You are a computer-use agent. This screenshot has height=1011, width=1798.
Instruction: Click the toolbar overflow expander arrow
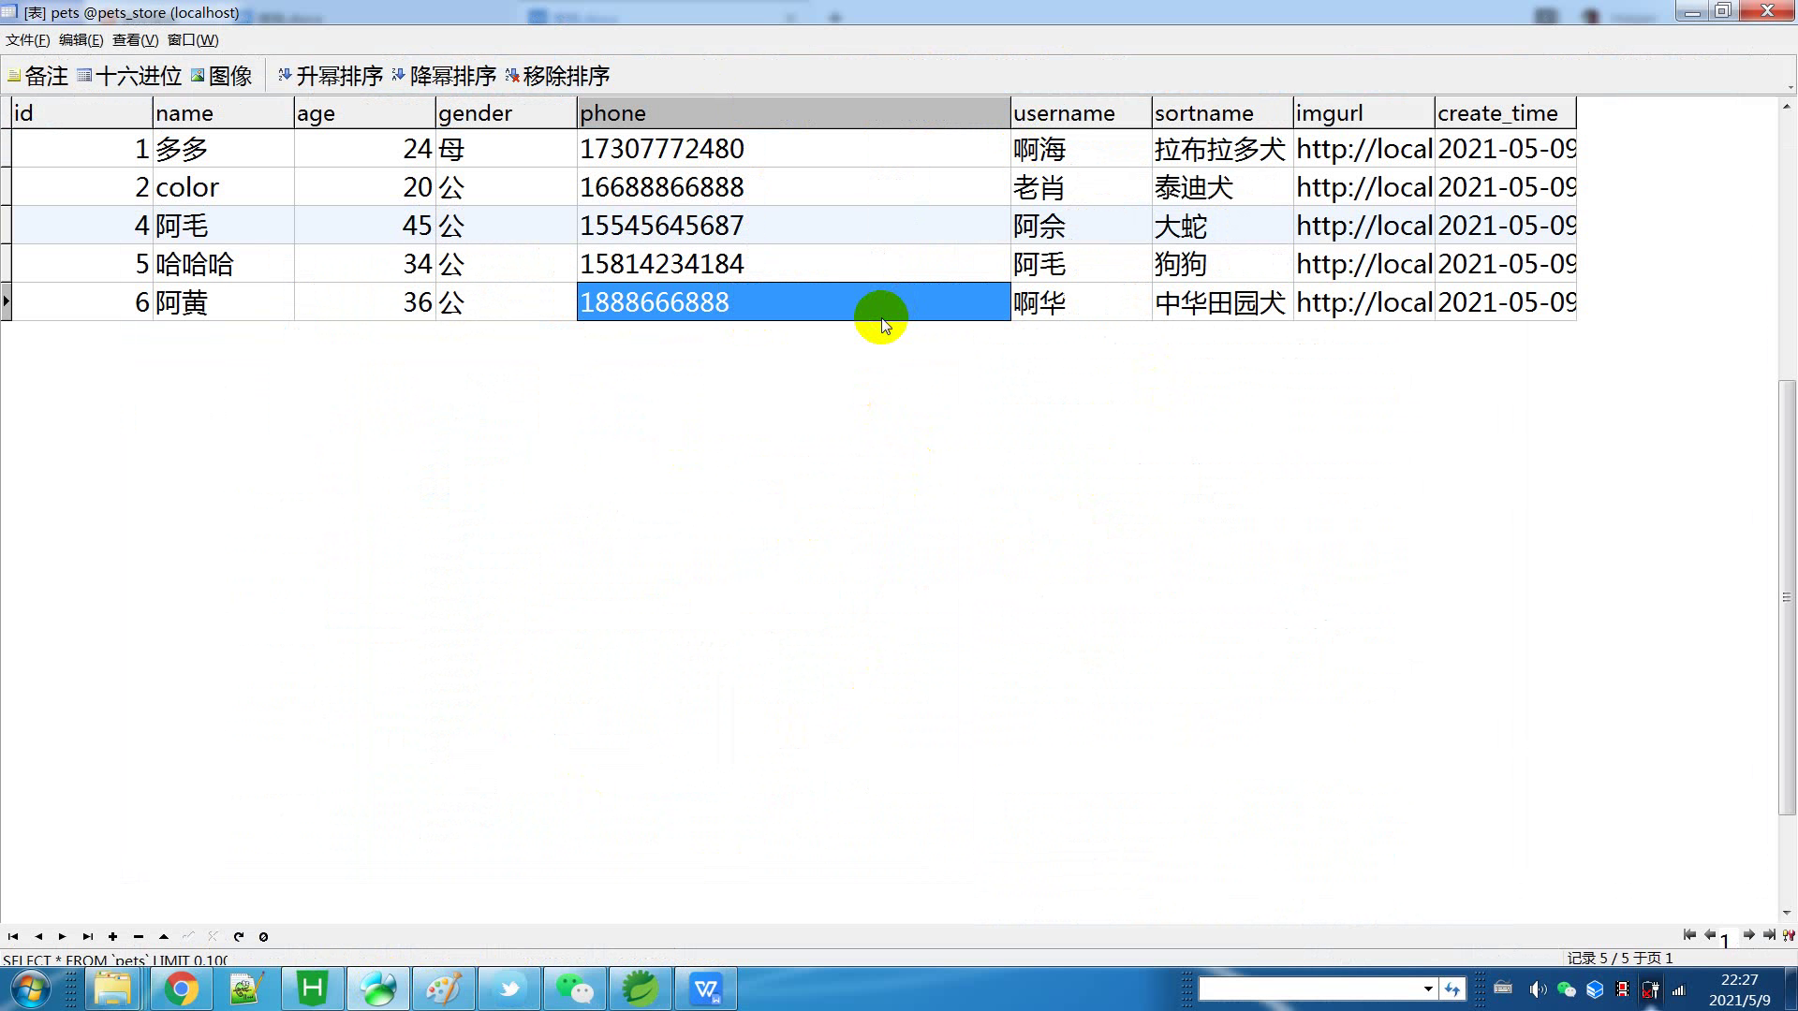1790,87
